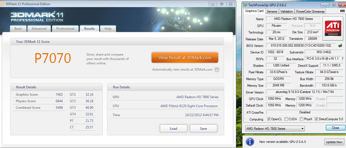Click the GT1 result 32.16

[89, 95]
